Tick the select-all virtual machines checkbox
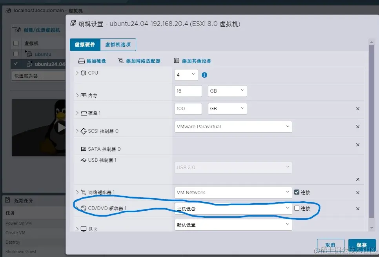The height and width of the screenshot is (257, 379). [16, 43]
